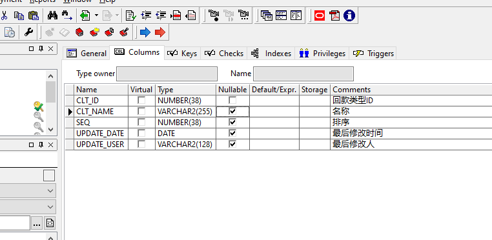Uncheck Nullable for SEQ row
Screen dimensions: 492x240
[232, 123]
